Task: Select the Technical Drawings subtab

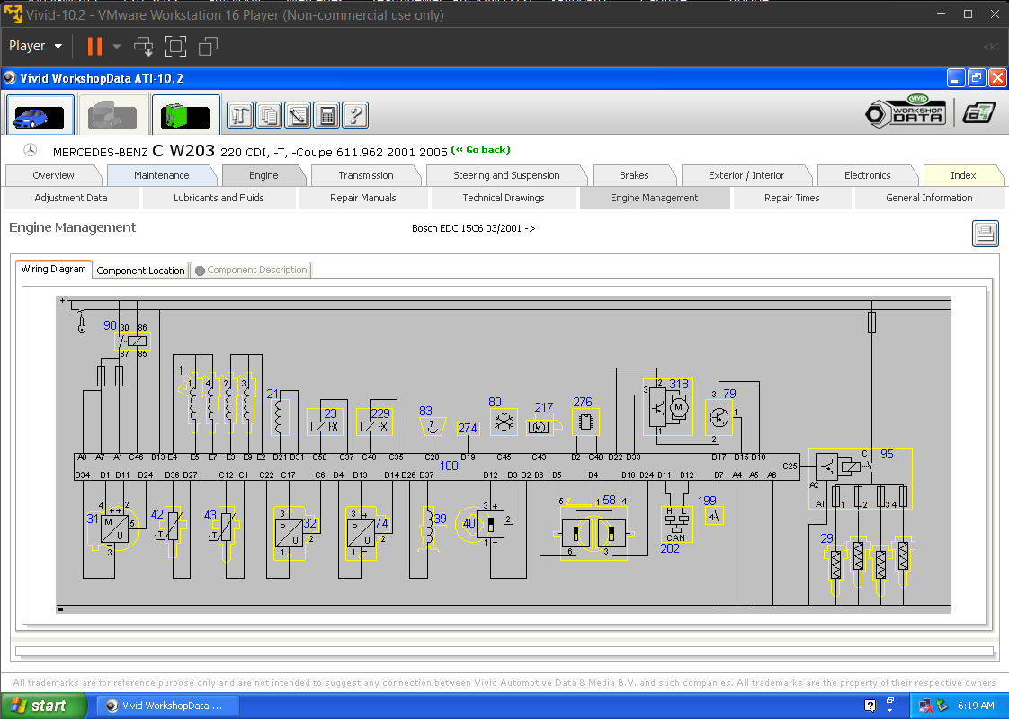Action: tap(504, 198)
